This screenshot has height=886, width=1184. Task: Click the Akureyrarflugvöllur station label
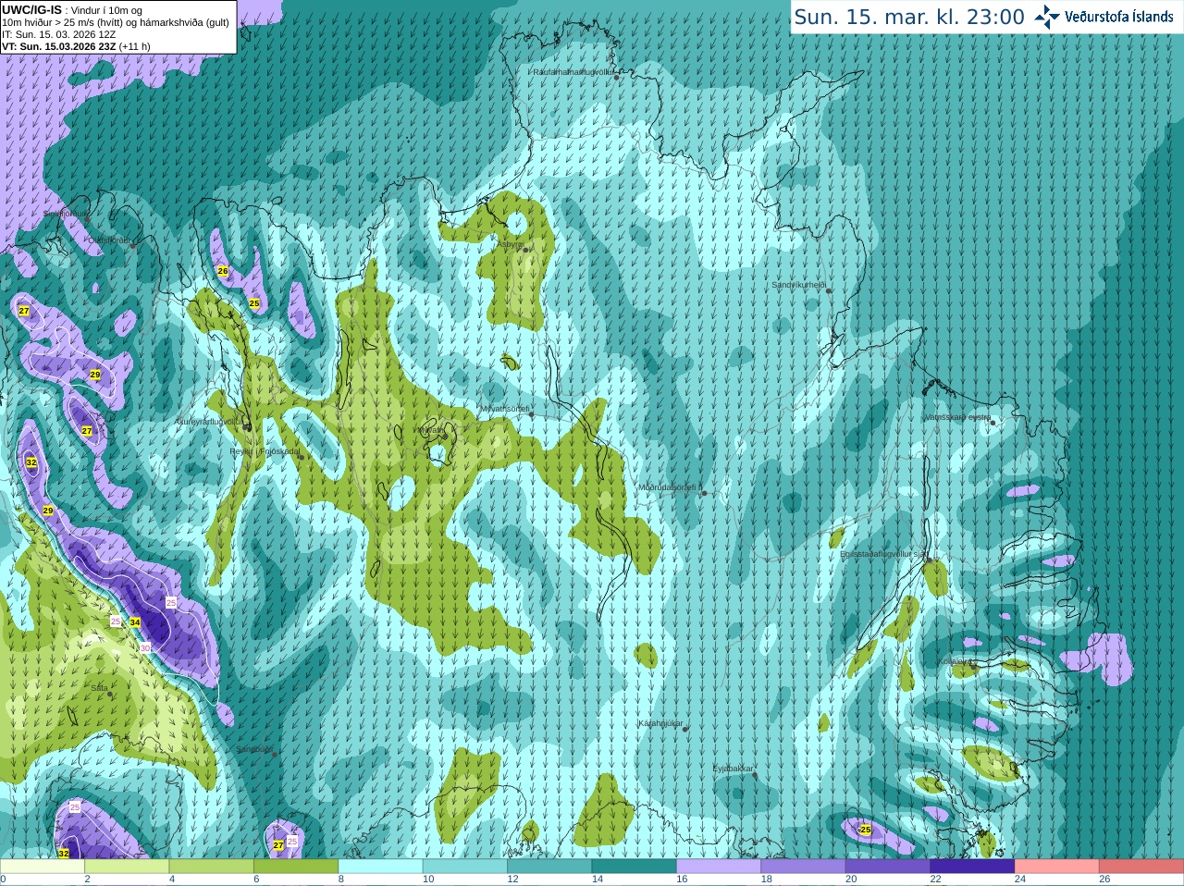click(210, 421)
